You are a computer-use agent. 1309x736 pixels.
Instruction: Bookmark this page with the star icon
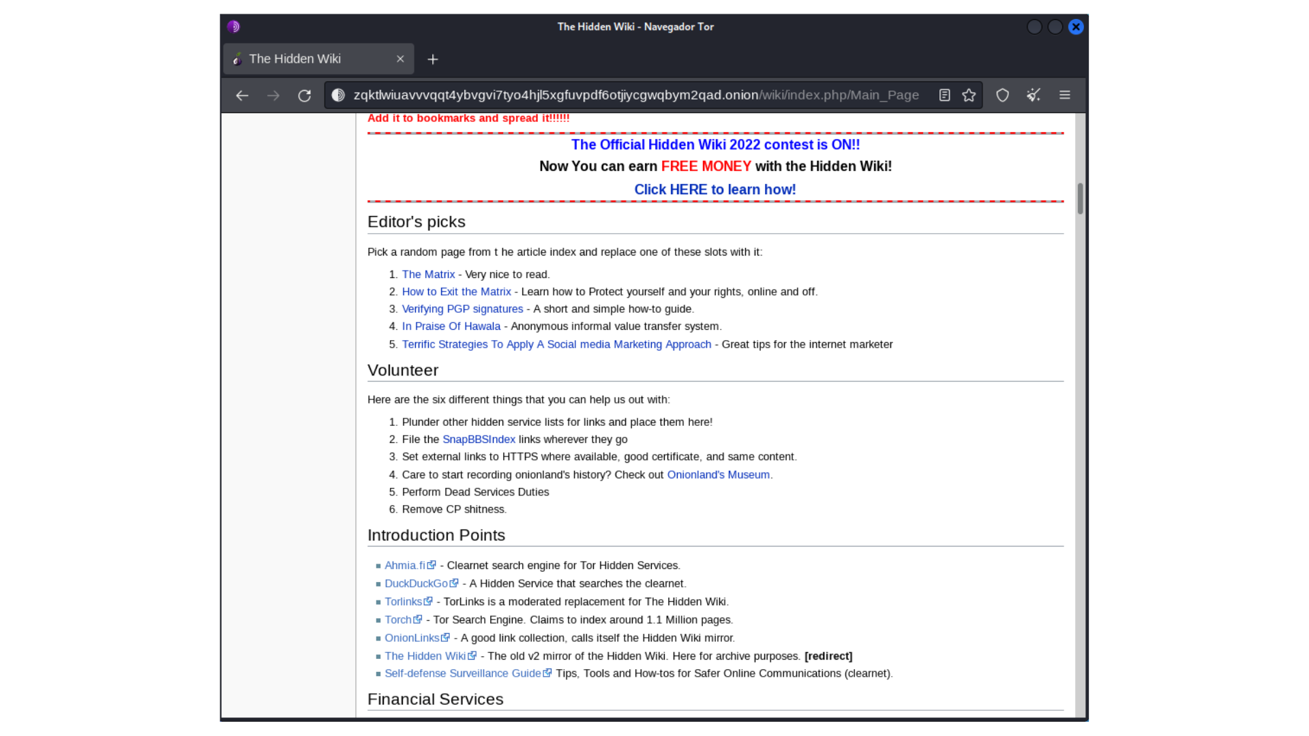coord(969,95)
